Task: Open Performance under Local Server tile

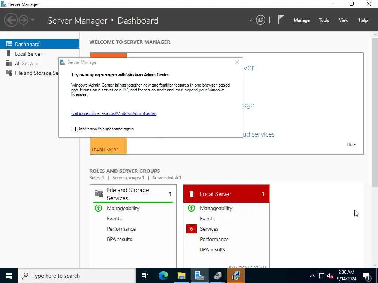Action: point(214,239)
